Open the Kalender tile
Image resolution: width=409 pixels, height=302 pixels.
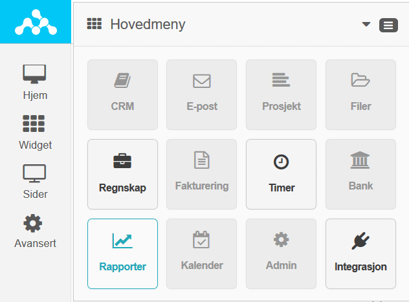[202, 253]
